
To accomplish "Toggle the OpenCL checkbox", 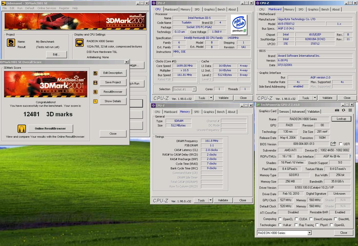I will point(280,219).
